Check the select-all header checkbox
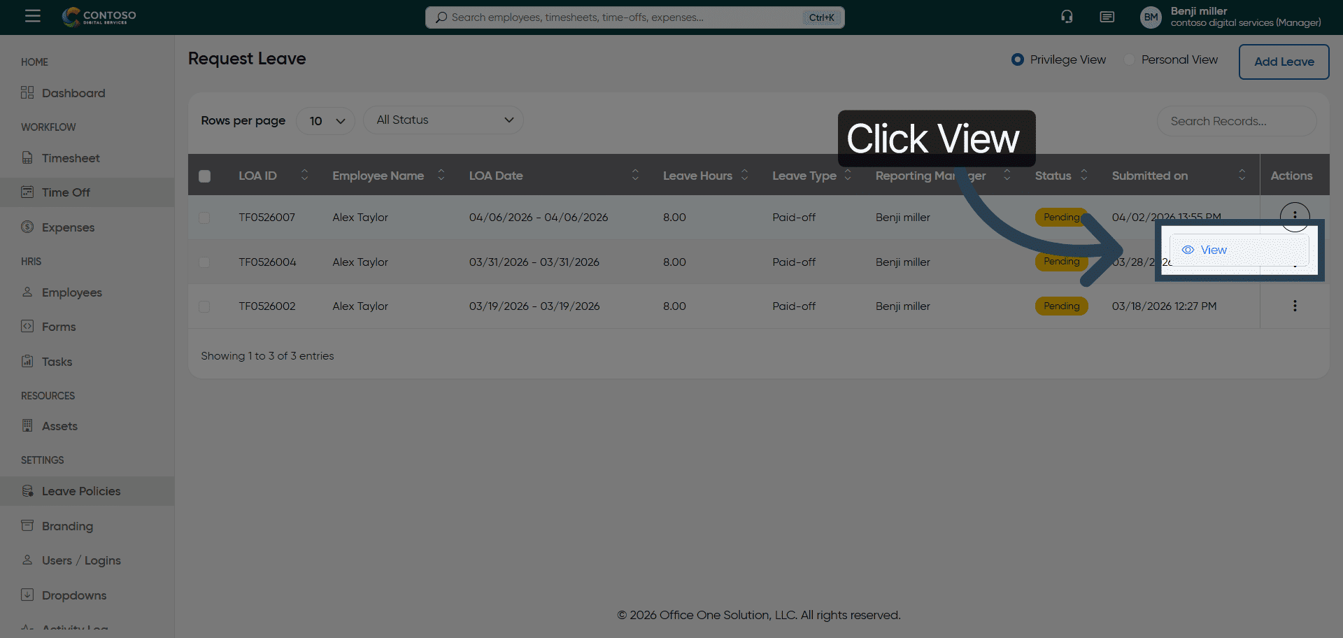The image size is (1343, 638). click(204, 176)
